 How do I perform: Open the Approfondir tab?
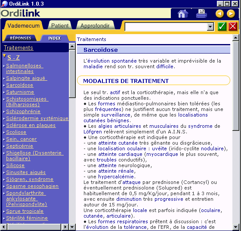tap(95, 25)
